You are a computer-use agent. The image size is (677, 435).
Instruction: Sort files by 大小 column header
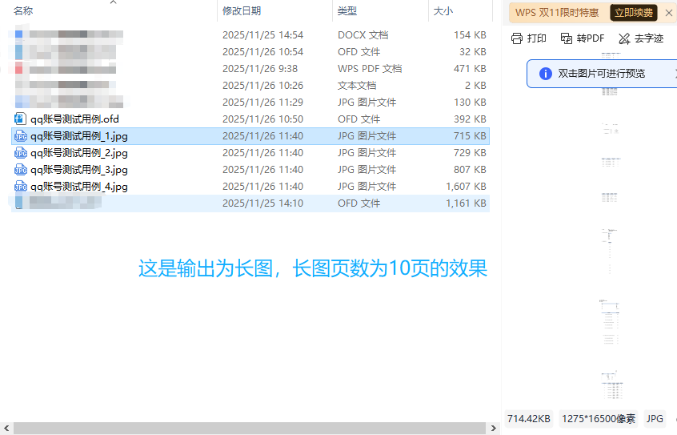443,11
